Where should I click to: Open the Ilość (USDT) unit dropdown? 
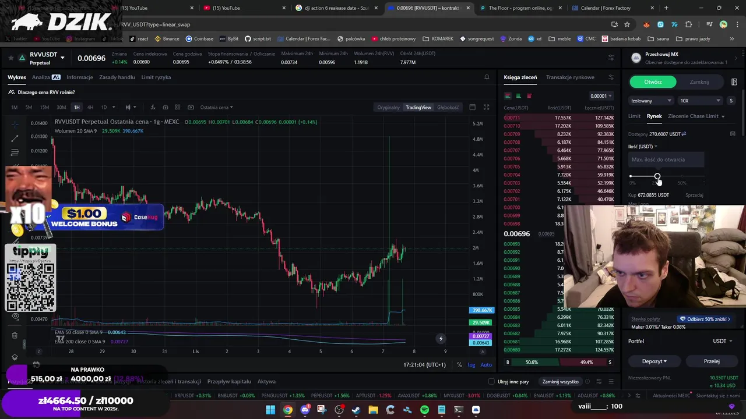click(x=643, y=147)
